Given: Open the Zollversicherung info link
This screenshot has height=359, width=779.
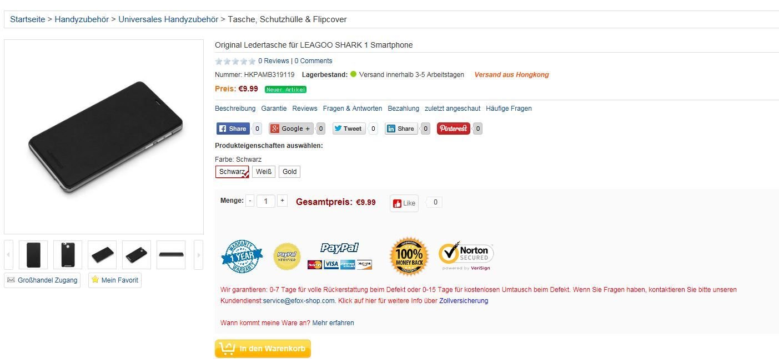Looking at the screenshot, I should coord(464,301).
